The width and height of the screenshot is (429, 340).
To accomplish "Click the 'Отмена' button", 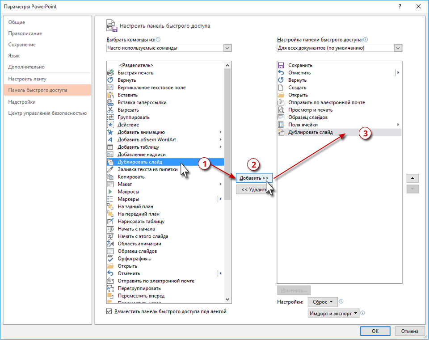I will coord(410,331).
